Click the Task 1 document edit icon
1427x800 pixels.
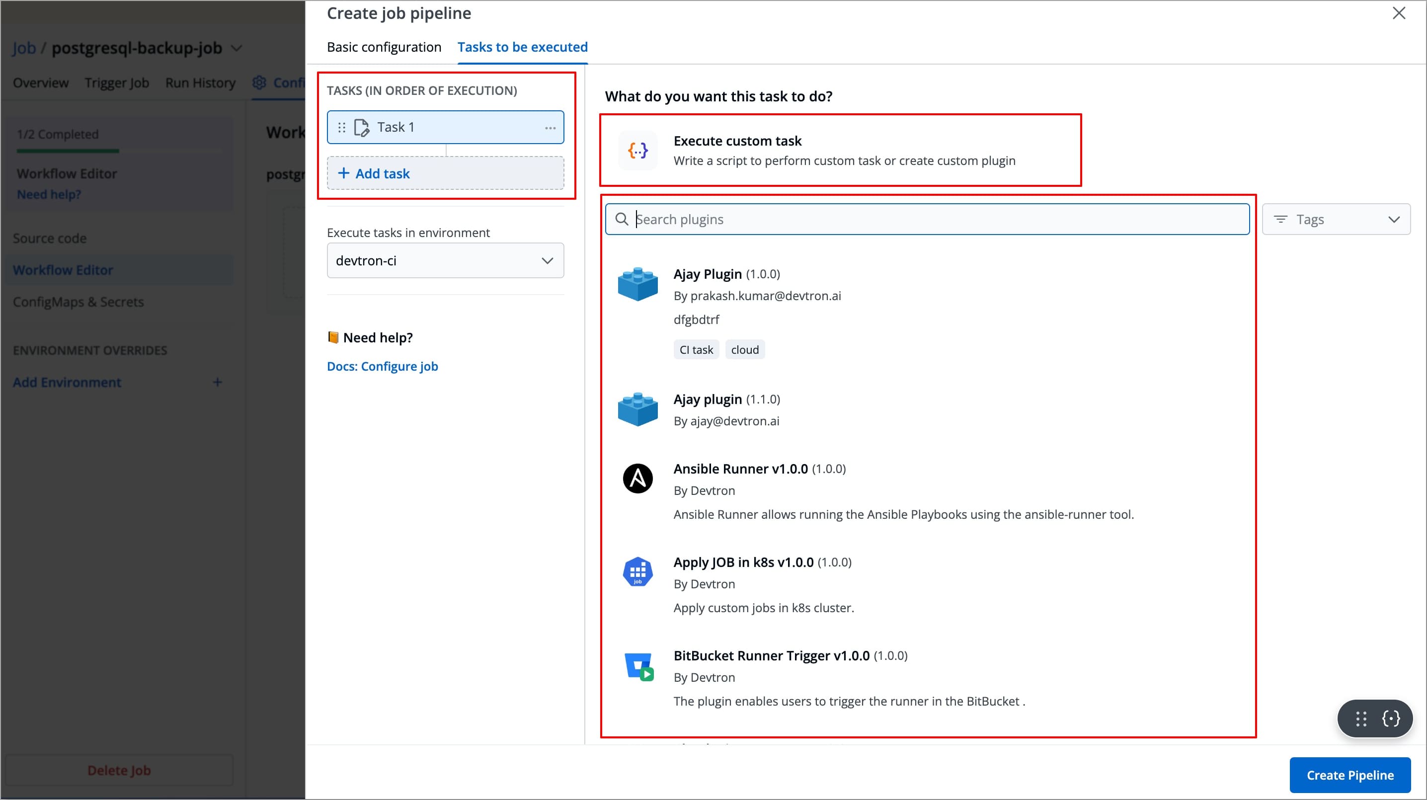pos(361,127)
